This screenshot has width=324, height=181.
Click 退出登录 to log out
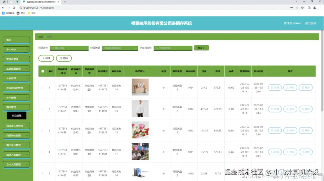coord(310,23)
